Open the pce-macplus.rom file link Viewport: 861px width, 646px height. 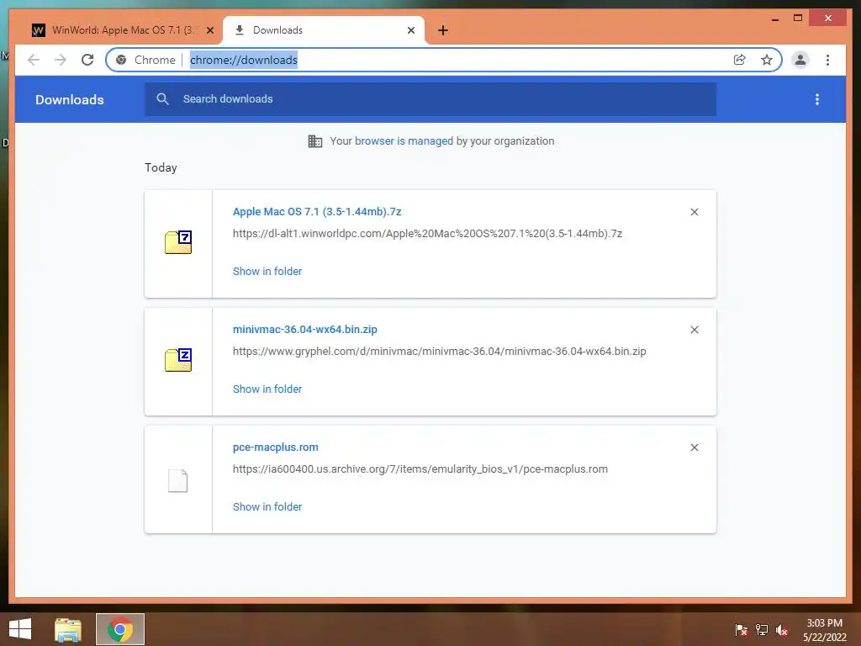point(275,447)
